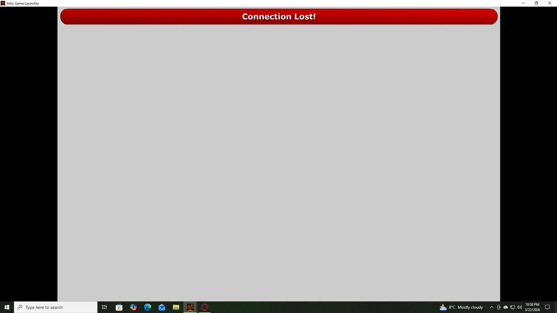Click the Meet Now tray icon
557x313 pixels.
[499, 307]
